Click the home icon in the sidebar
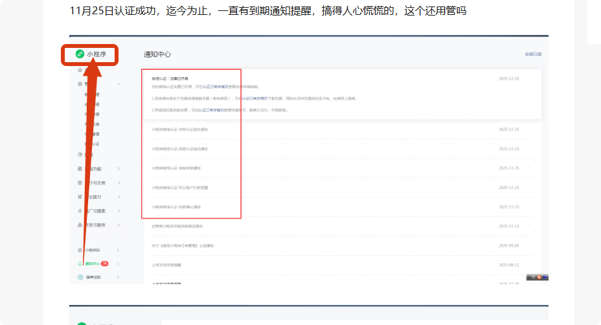Screen dimensions: 601x325 (x=80, y=70)
